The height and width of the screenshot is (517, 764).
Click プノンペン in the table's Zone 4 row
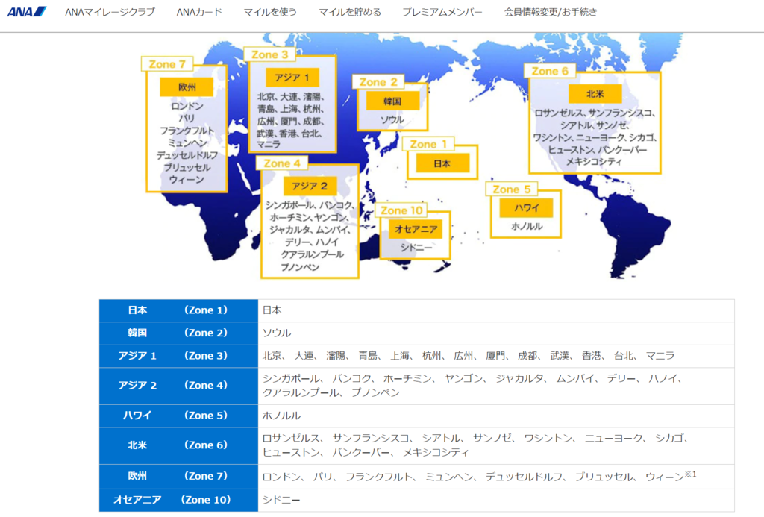coord(376,392)
